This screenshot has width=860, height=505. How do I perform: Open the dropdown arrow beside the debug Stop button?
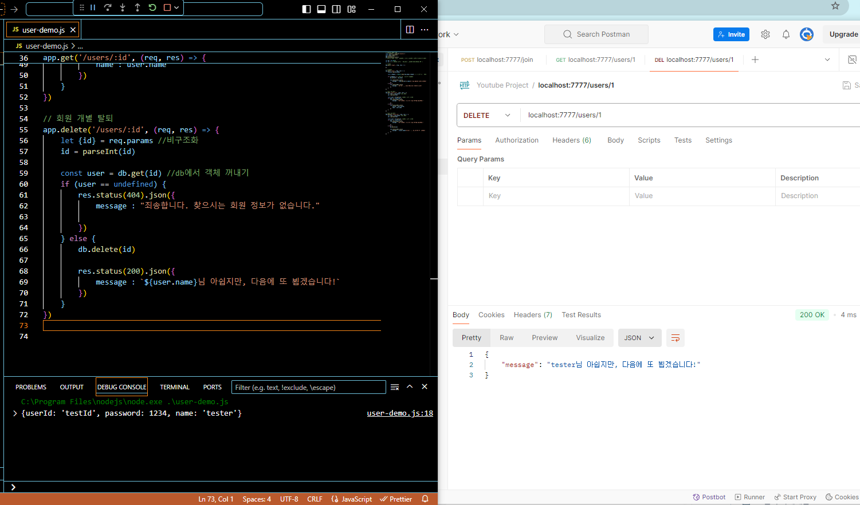pyautogui.click(x=176, y=7)
